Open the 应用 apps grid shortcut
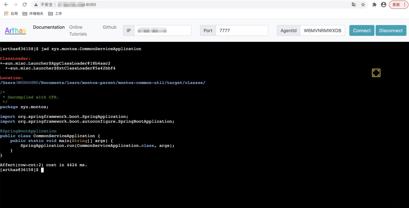Image resolution: width=409 pixels, height=208 pixels. click(x=11, y=13)
